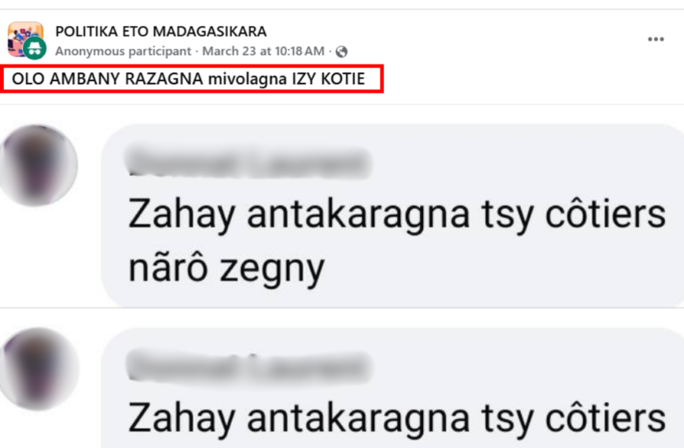Screen dimensions: 684x448
Task: Click côtiers in the second comment bubble
Action: [x=605, y=417]
